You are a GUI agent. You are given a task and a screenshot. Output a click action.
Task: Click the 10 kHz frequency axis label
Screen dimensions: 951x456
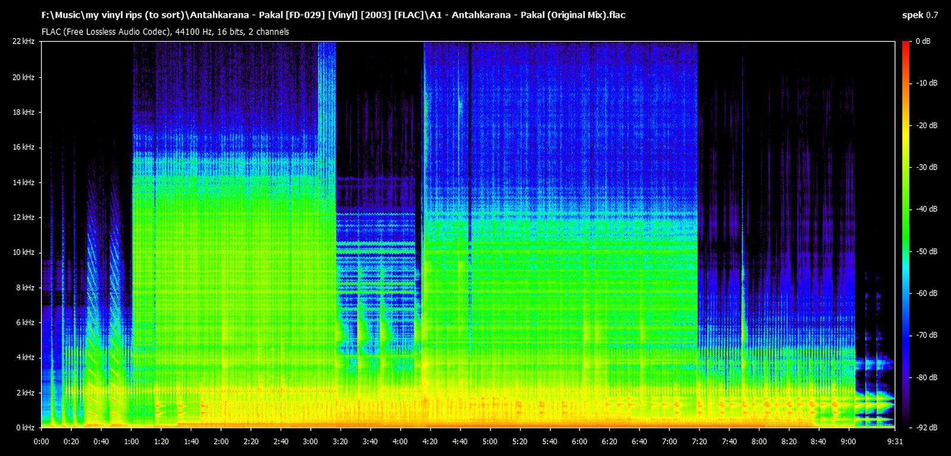(23, 253)
